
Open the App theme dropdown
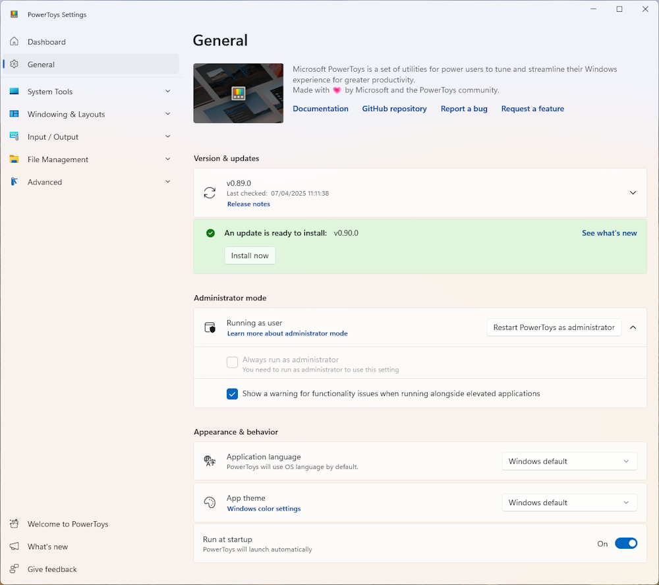(569, 502)
